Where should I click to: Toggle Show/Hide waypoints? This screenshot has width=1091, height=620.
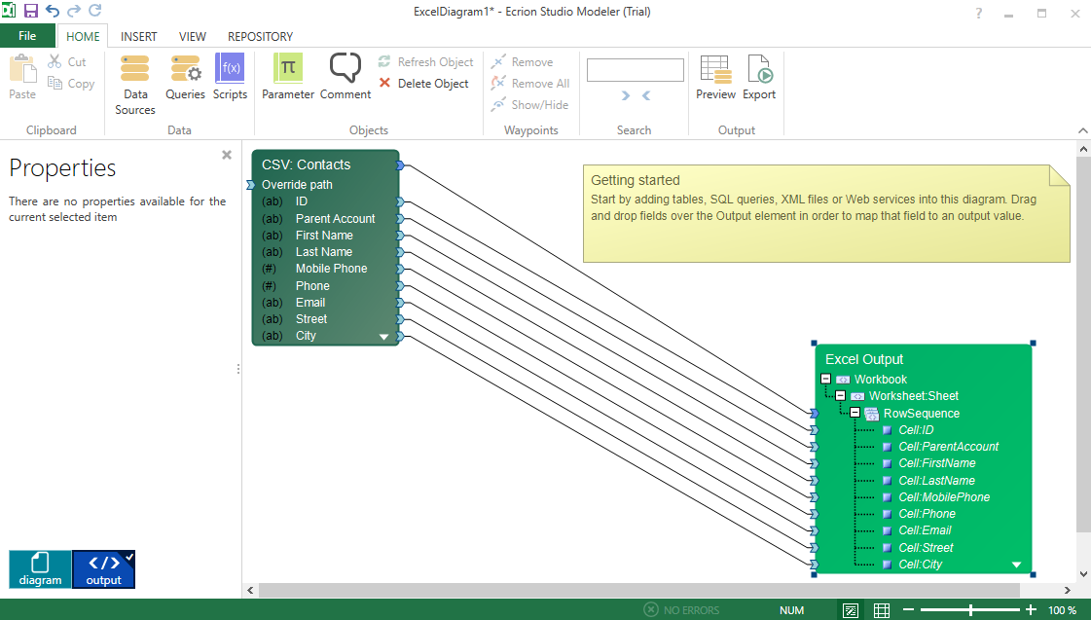click(x=530, y=104)
